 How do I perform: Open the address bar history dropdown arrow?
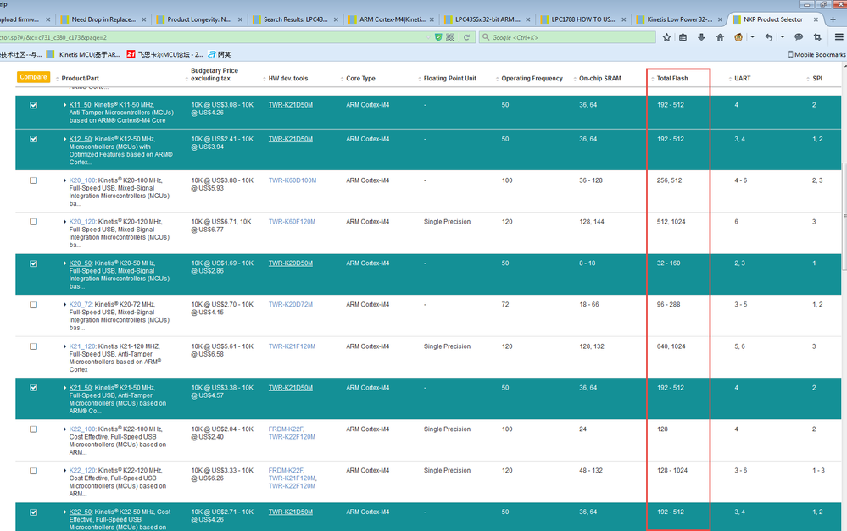point(428,37)
